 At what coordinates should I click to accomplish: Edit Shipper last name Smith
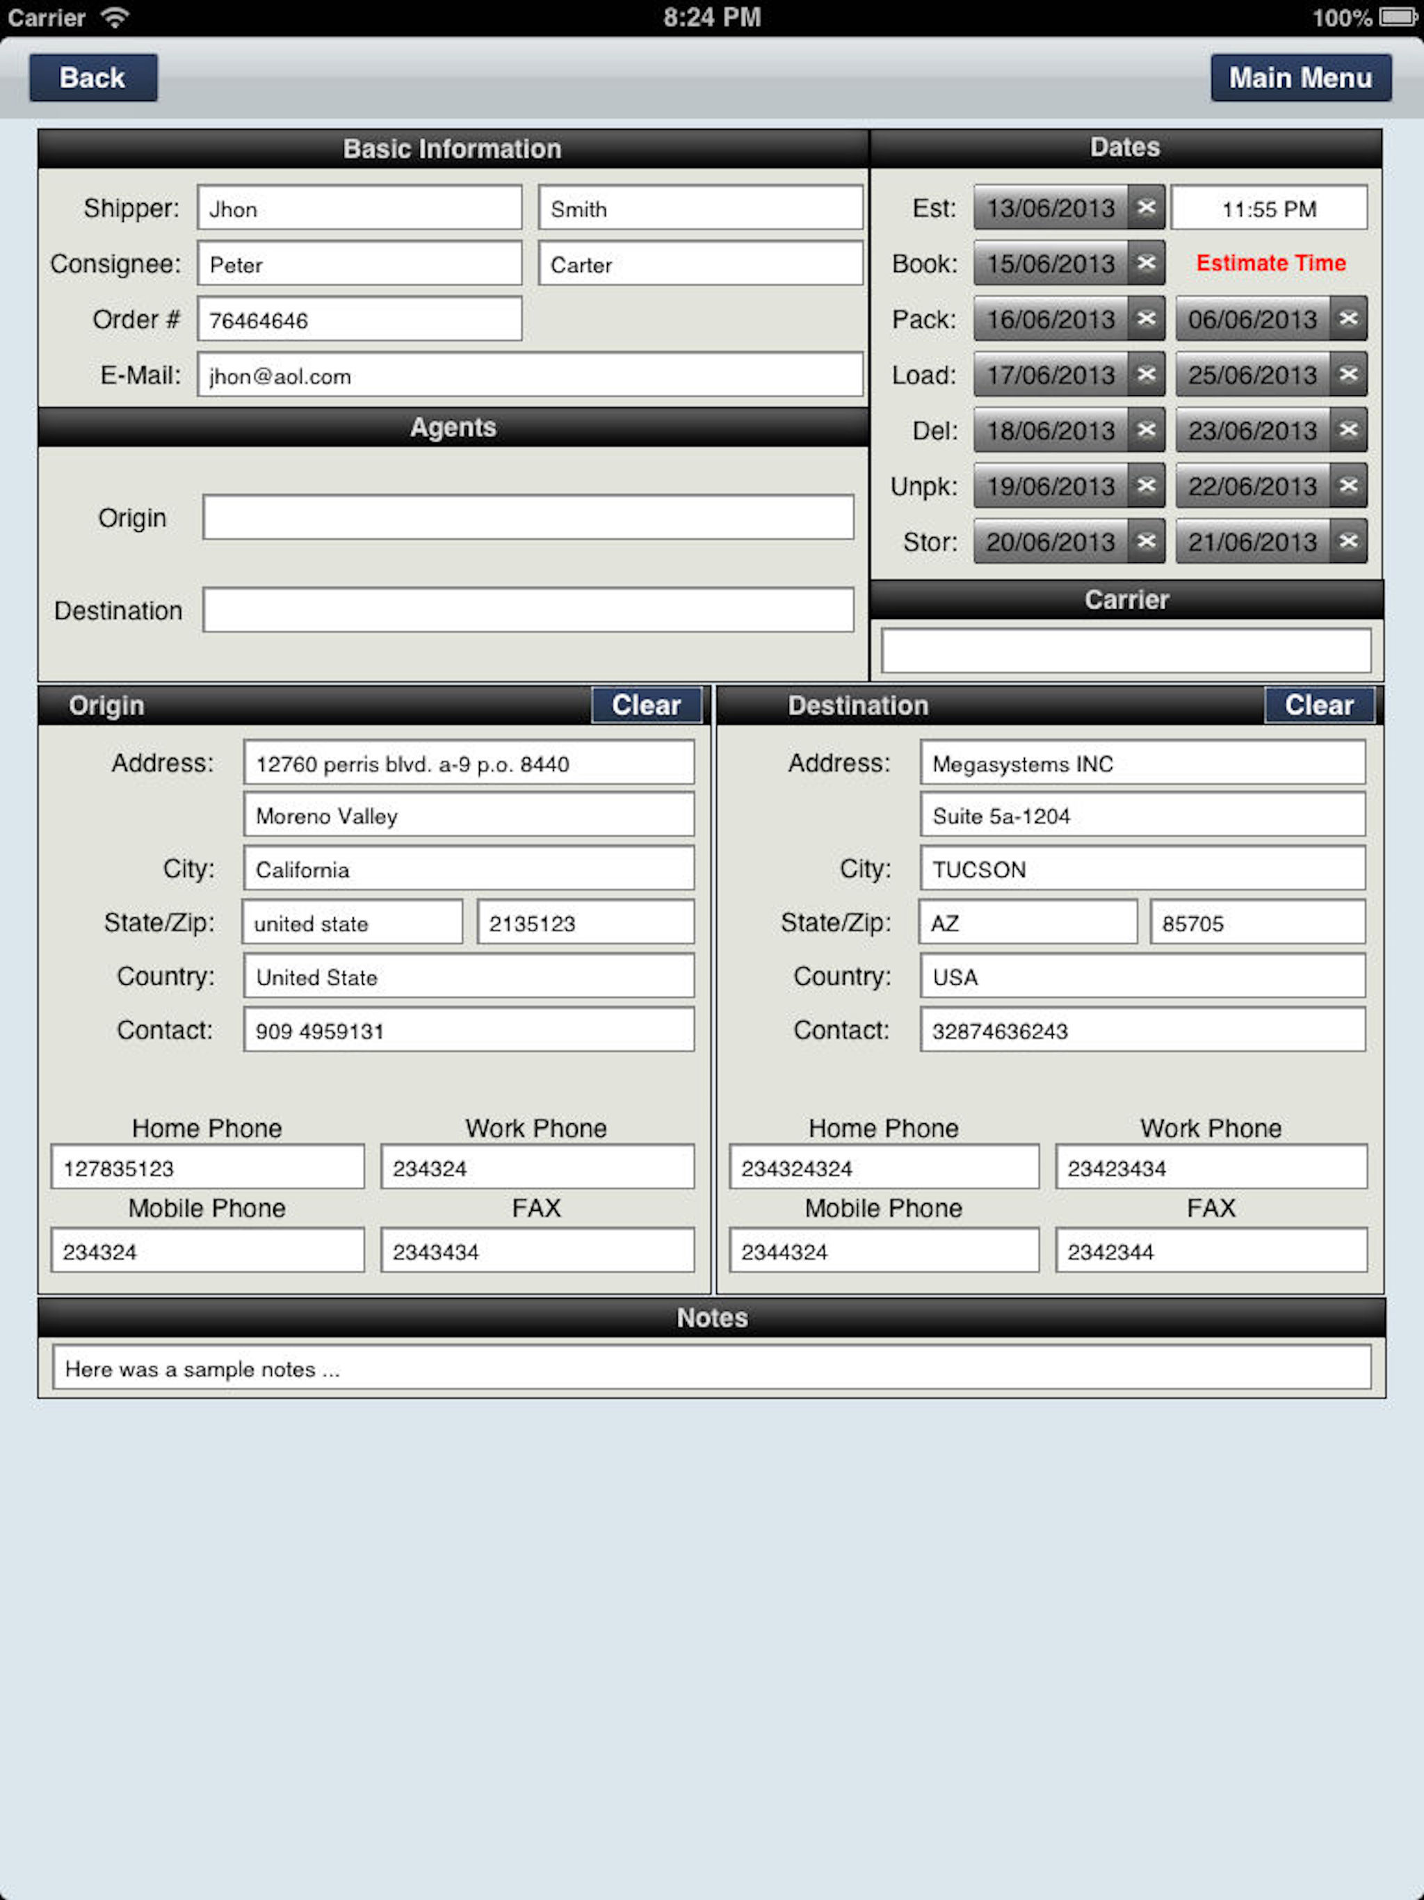(x=701, y=207)
